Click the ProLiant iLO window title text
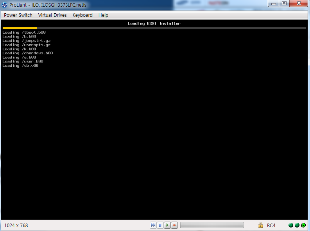 pos(48,5)
